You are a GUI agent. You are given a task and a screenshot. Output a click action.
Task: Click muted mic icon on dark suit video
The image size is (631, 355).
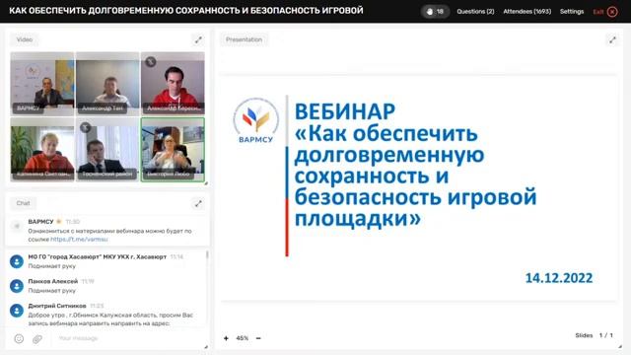click(x=85, y=127)
